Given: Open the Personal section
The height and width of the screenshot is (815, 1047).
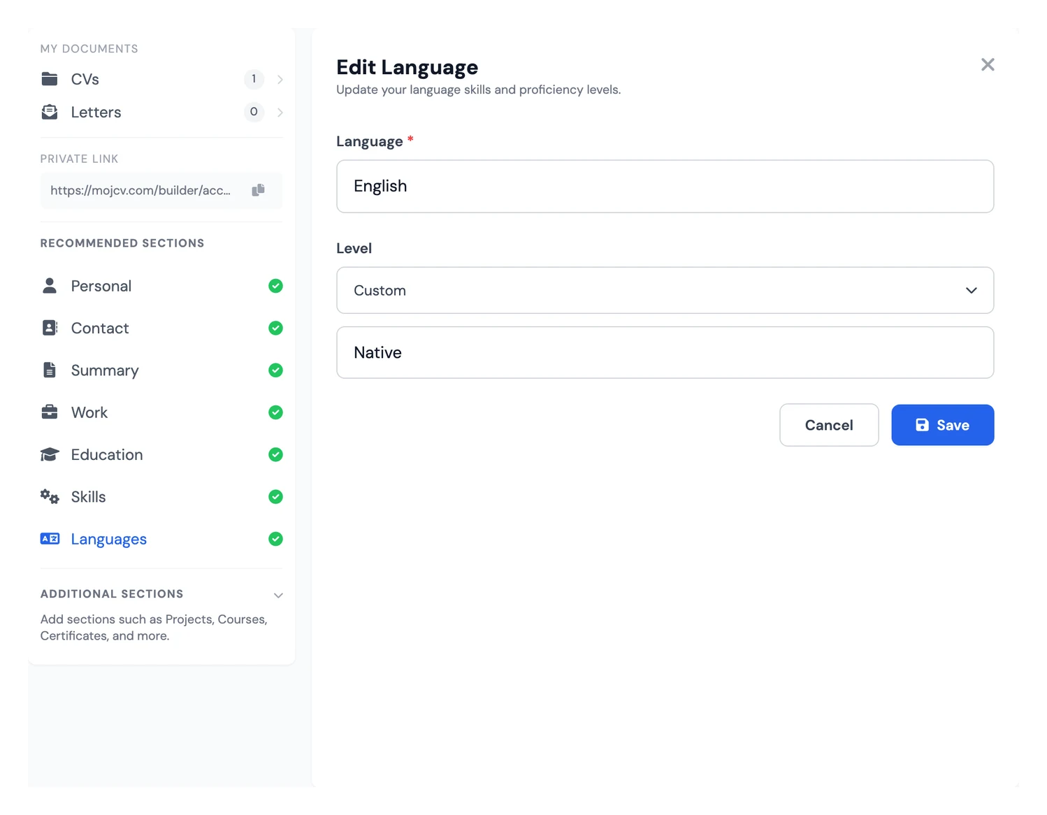Looking at the screenshot, I should [161, 286].
